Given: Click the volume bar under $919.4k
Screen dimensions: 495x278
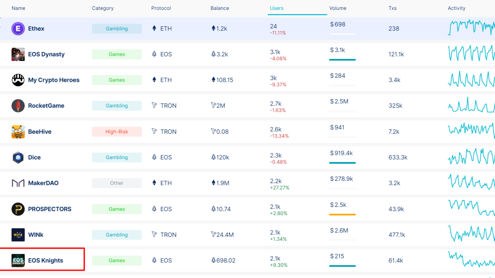Looking at the screenshot, I should click(342, 163).
